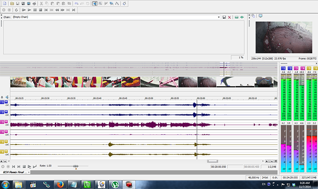Image resolution: width=318 pixels, height=189 pixels.
Task: Select the Magnify zoom tool
Action: click(101, 4)
